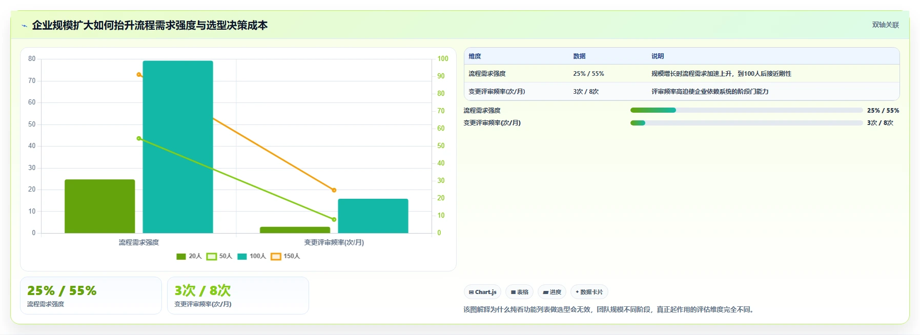Toggle the 50人 legend item
920x335 pixels.
[219, 256]
